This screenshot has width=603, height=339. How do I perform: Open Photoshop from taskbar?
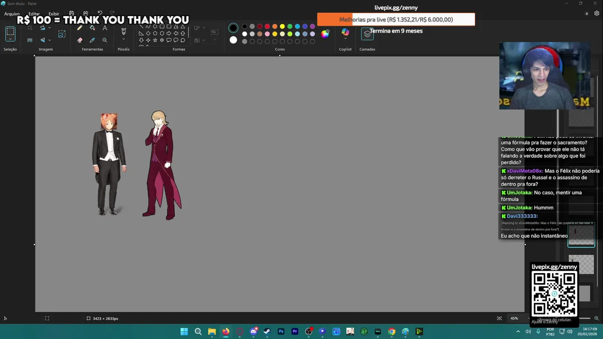[x=281, y=331]
